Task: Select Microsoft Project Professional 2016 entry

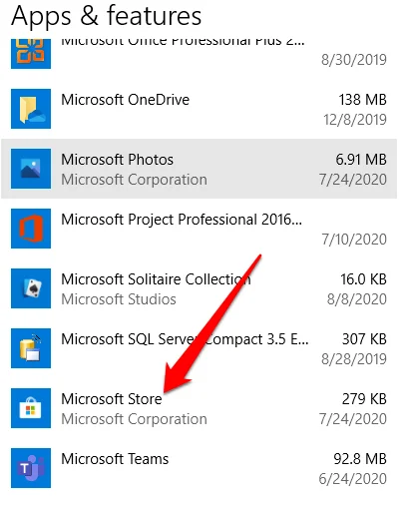Action: [182, 220]
